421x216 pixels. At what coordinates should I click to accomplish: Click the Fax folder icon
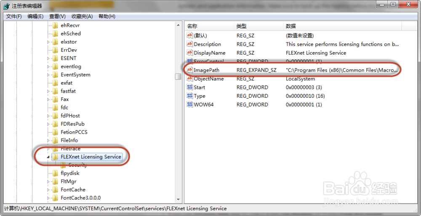[55, 99]
